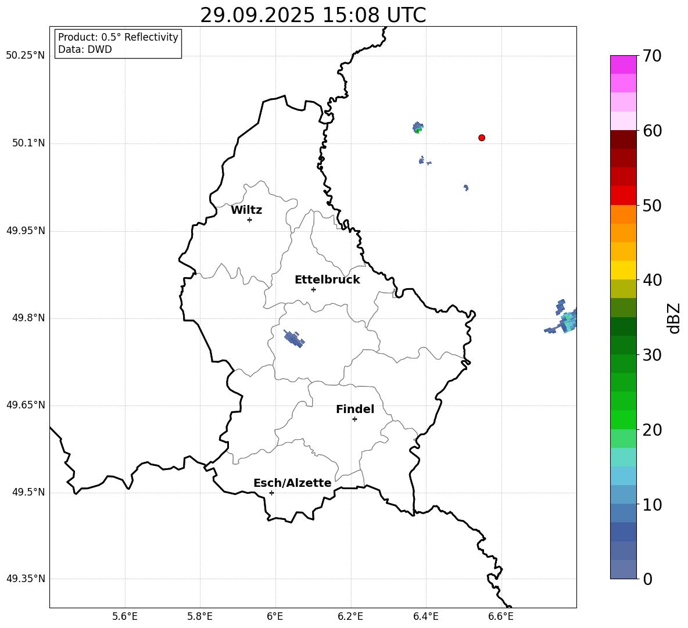Click the colorbar tick label 70
This screenshot has width=688, height=628.
tap(652, 56)
